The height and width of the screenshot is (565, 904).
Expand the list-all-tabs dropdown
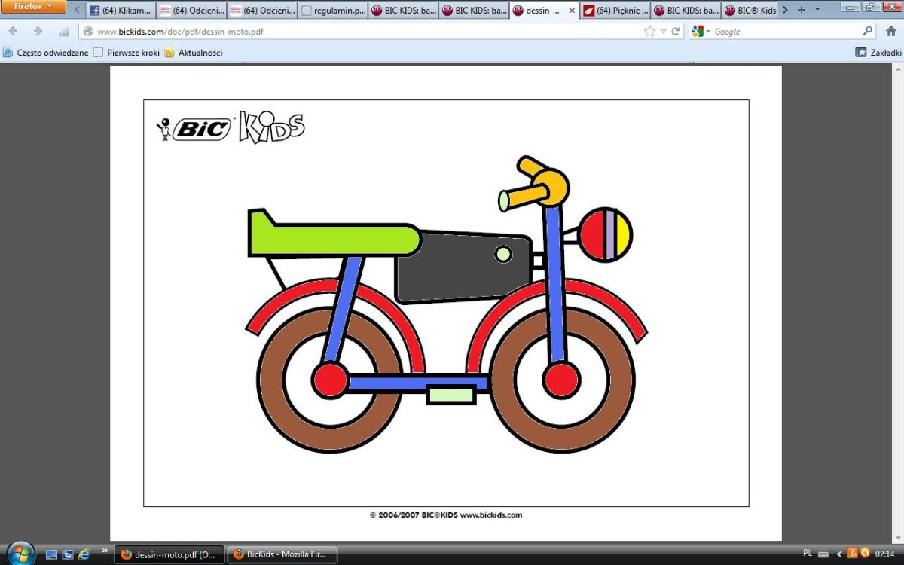pos(817,10)
